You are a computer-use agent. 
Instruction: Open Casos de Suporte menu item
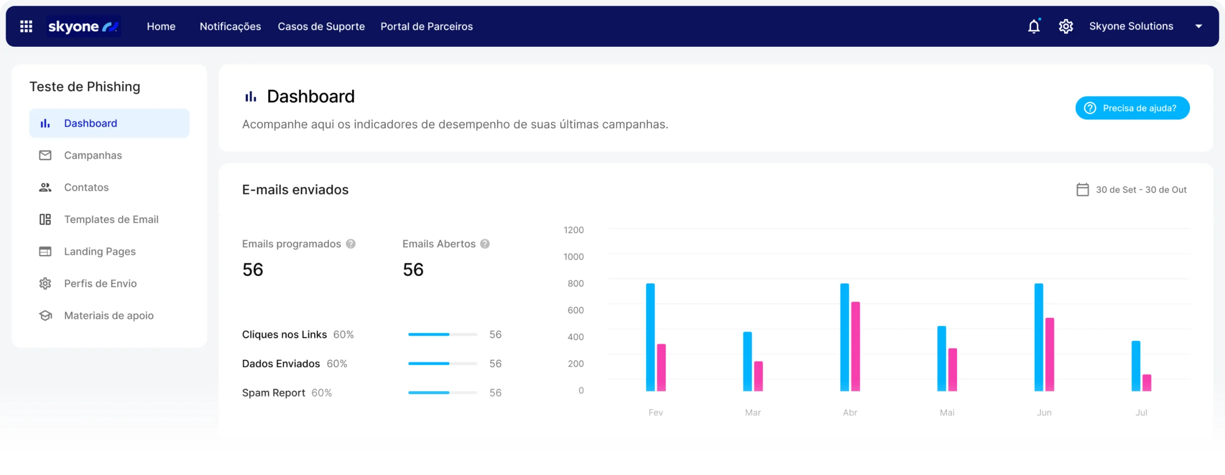click(321, 26)
